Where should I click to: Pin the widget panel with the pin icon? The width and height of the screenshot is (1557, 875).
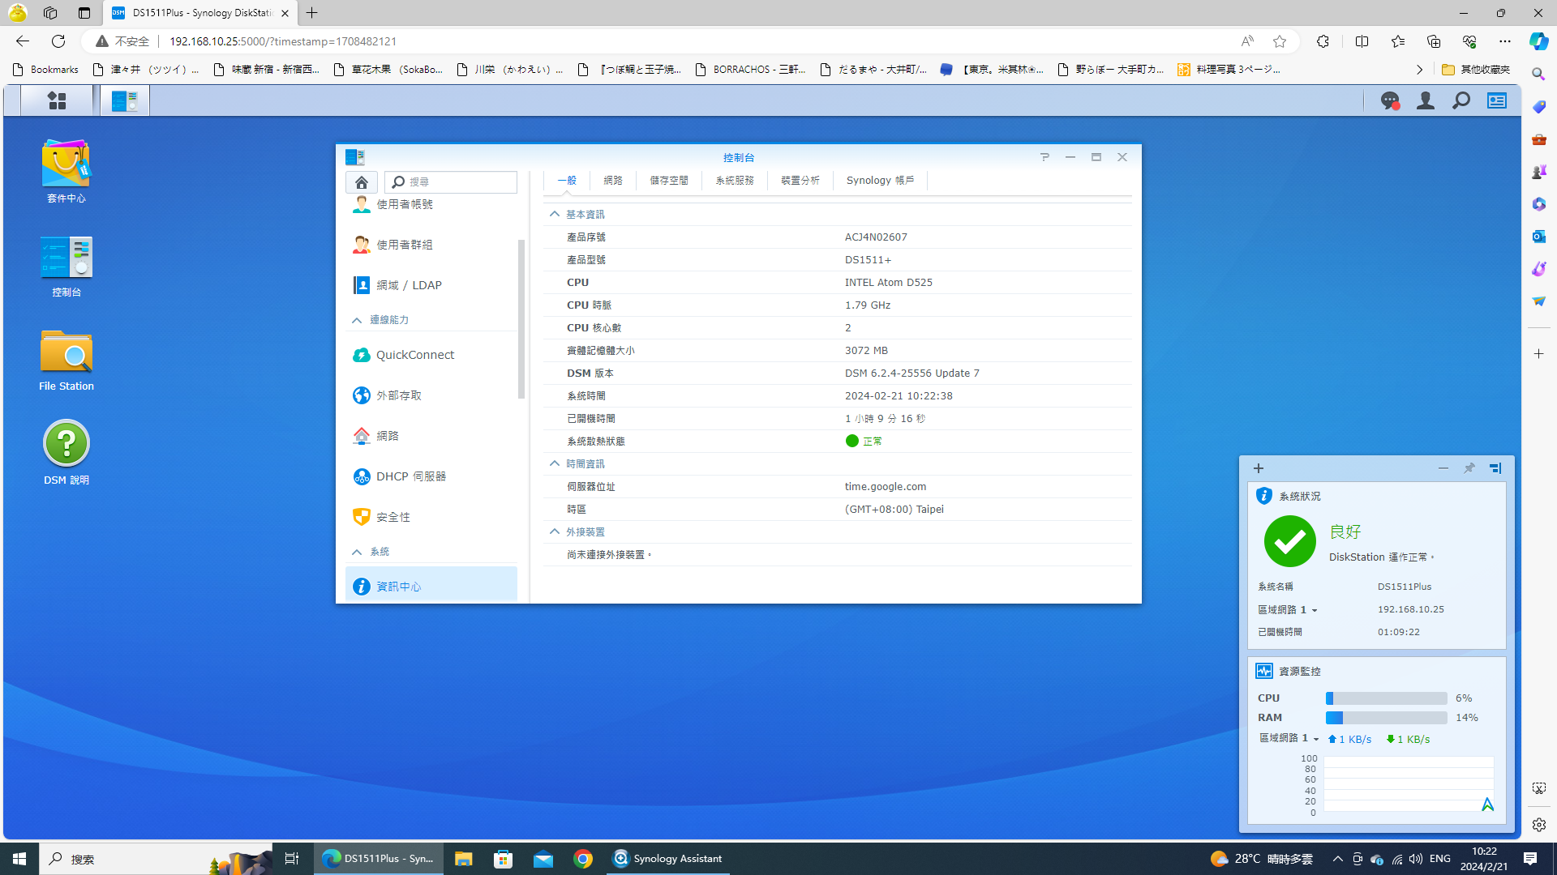pyautogui.click(x=1469, y=468)
